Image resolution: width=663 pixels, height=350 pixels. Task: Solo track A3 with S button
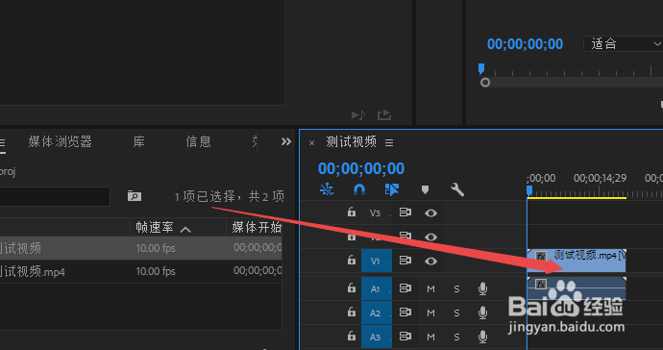456,337
